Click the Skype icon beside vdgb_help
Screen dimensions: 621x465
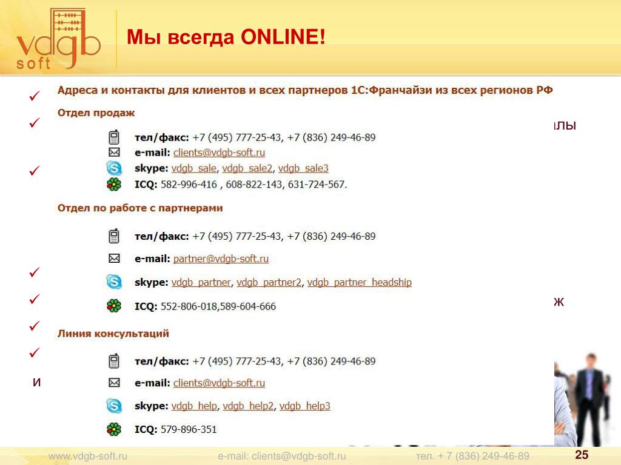click(x=114, y=406)
